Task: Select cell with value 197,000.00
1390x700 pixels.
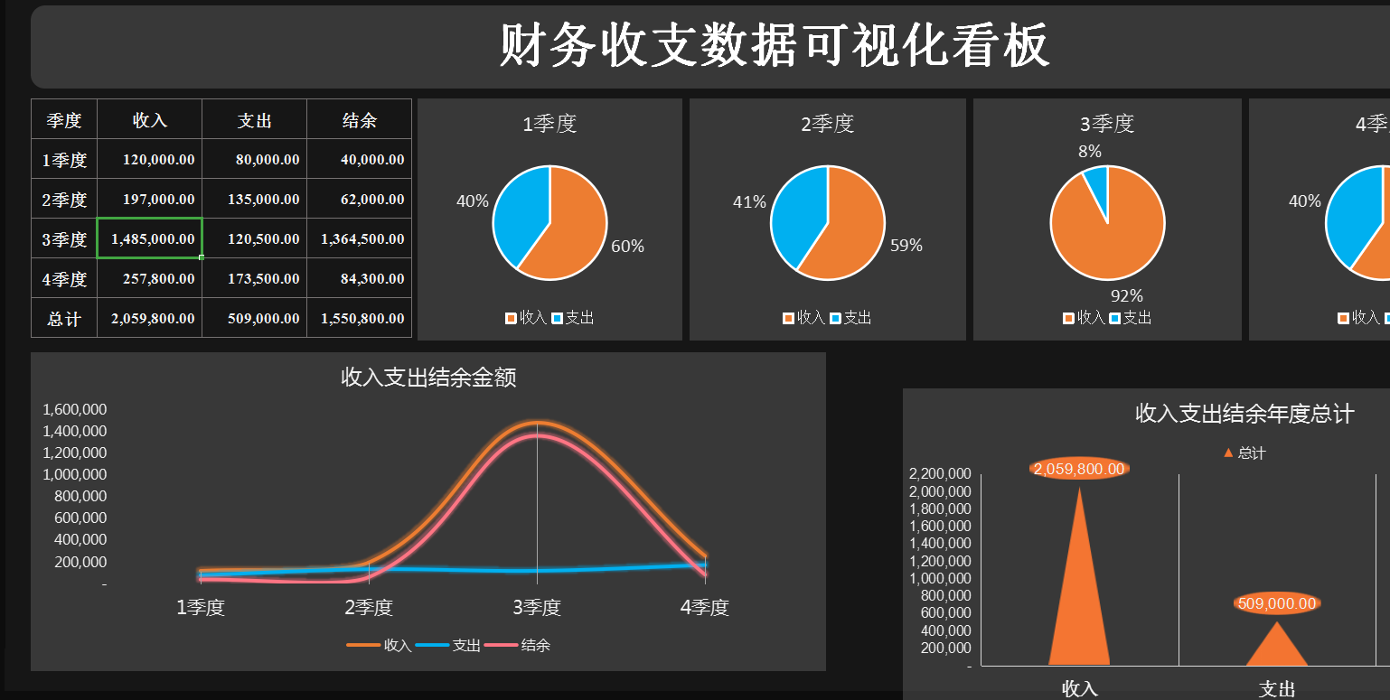Action: tap(149, 199)
